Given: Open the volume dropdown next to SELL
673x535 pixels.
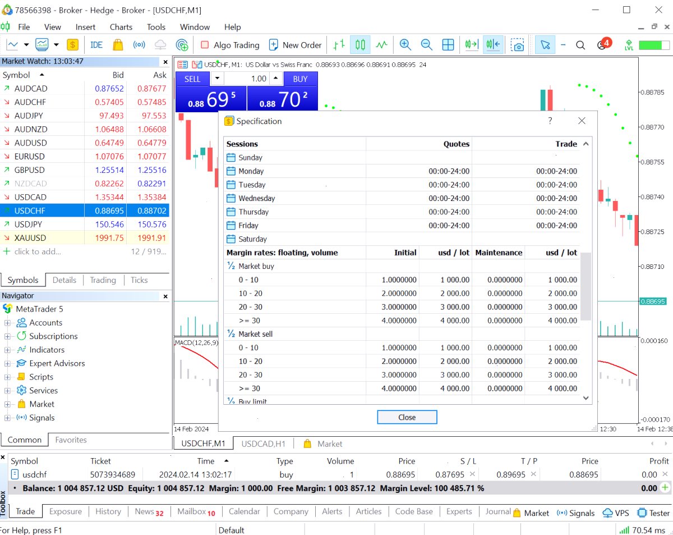Looking at the screenshot, I should pyautogui.click(x=217, y=79).
